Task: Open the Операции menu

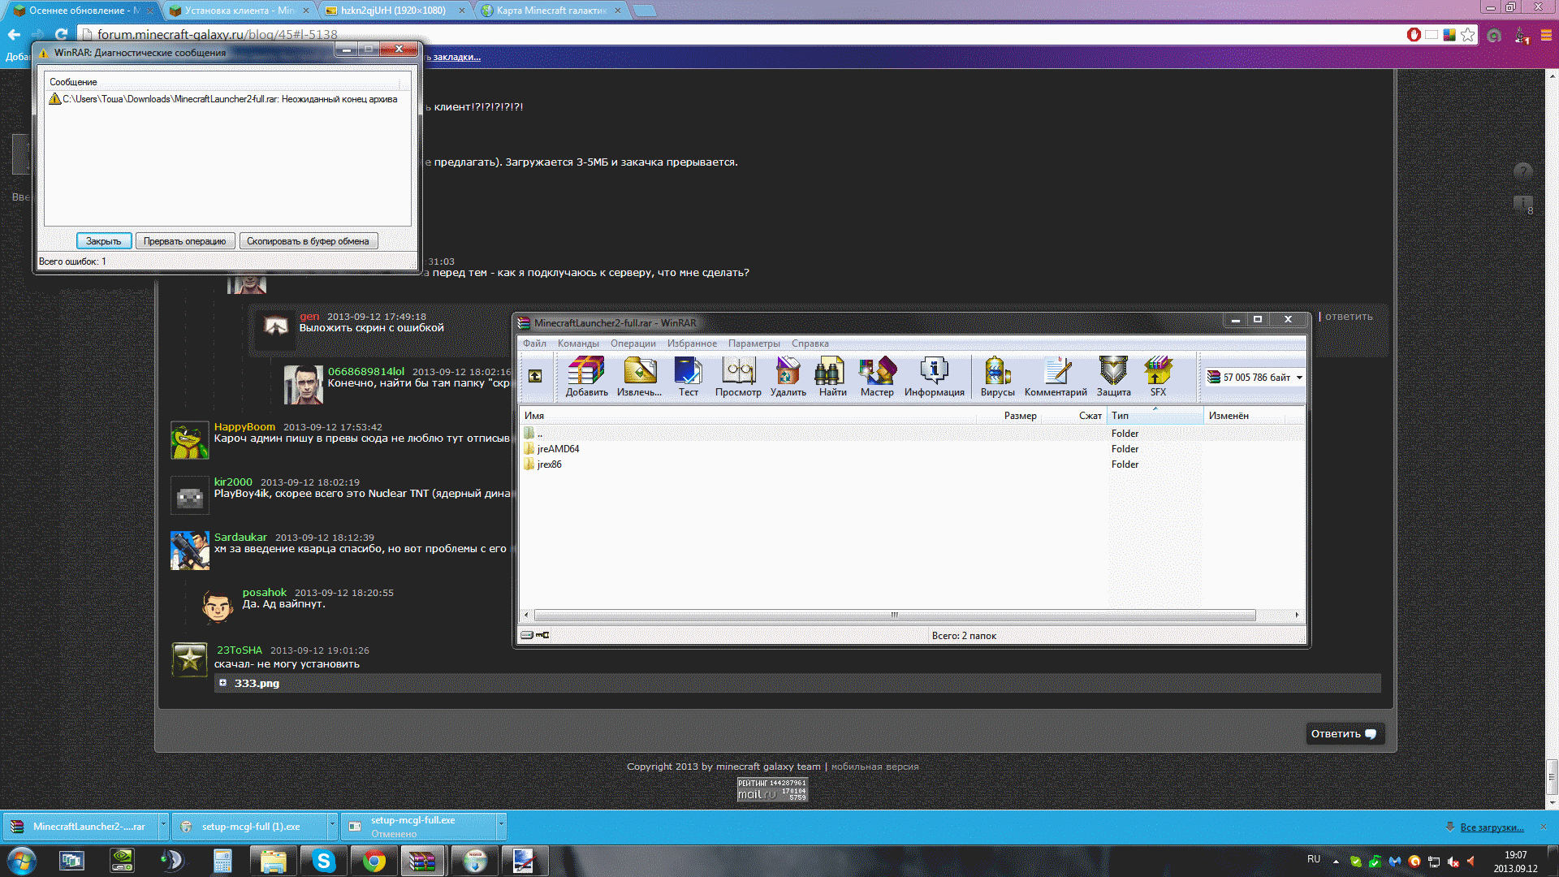Action: (x=633, y=343)
